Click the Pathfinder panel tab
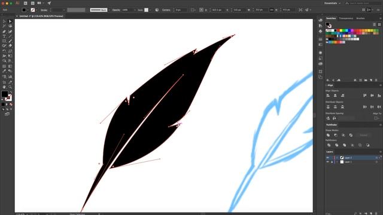The width and height of the screenshot is (383, 215). pos(332,125)
